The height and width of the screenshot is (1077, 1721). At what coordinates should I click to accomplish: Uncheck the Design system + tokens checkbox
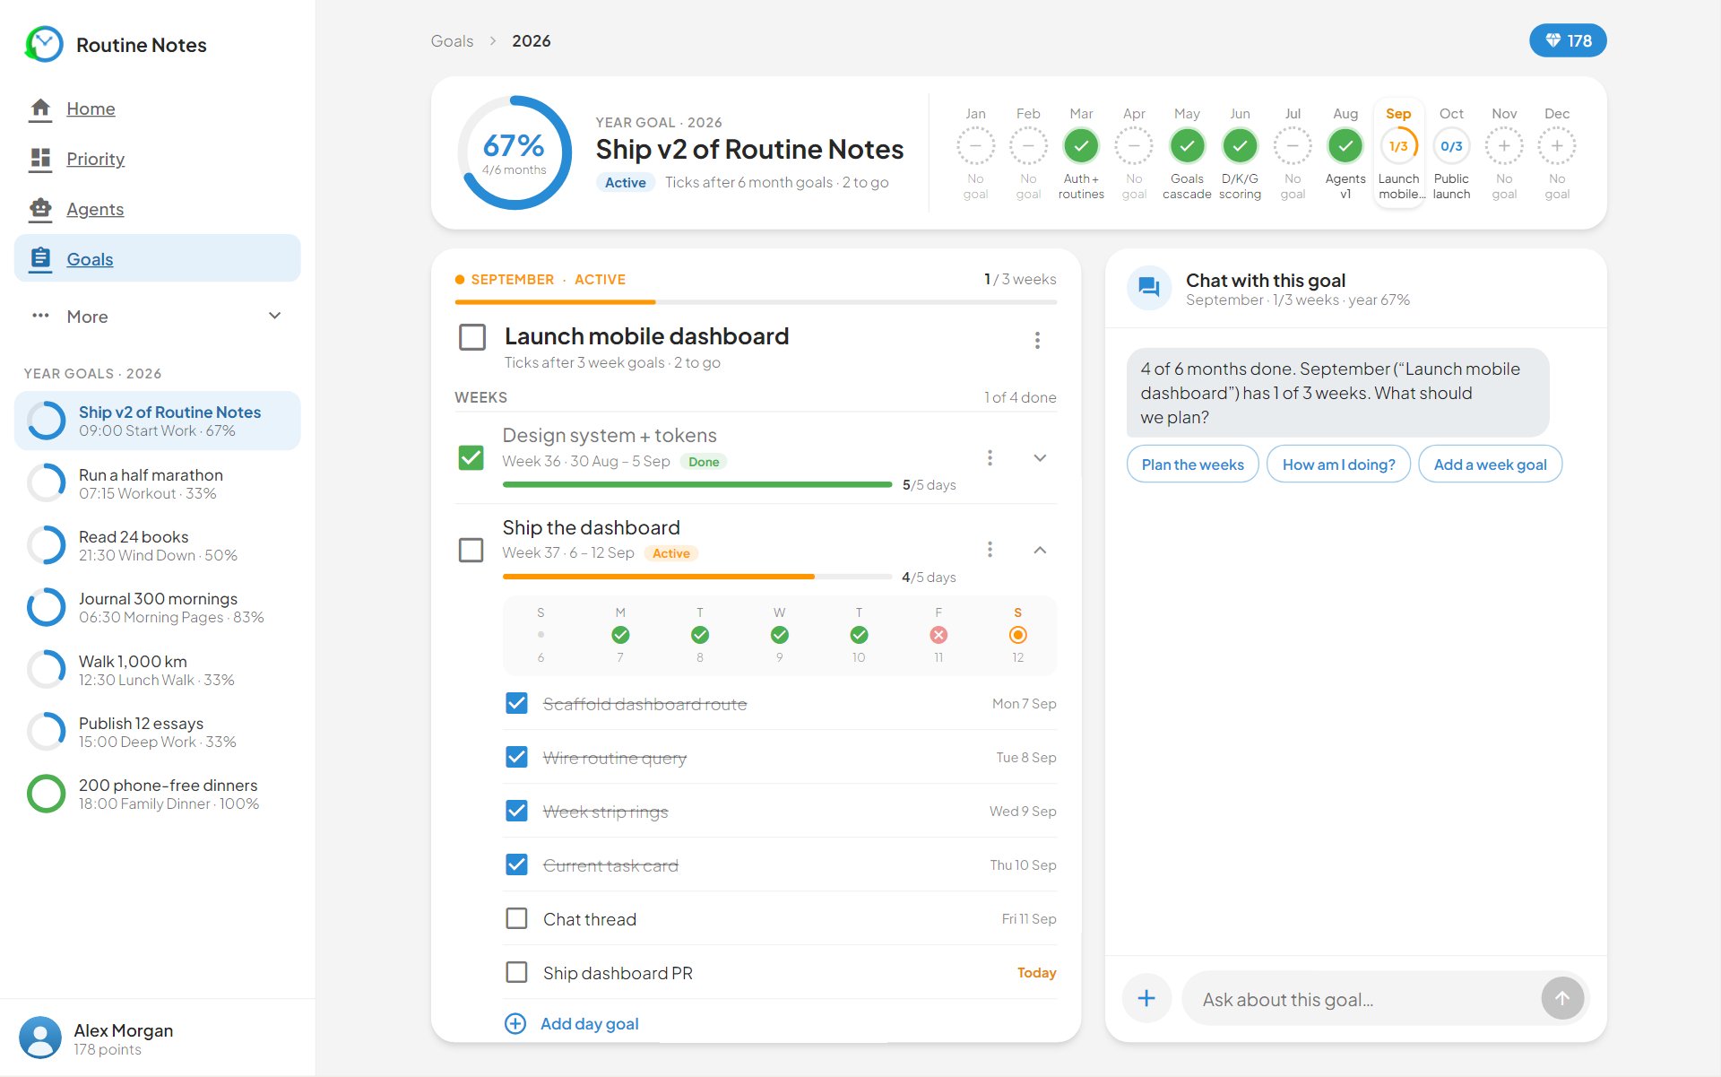[x=471, y=457]
